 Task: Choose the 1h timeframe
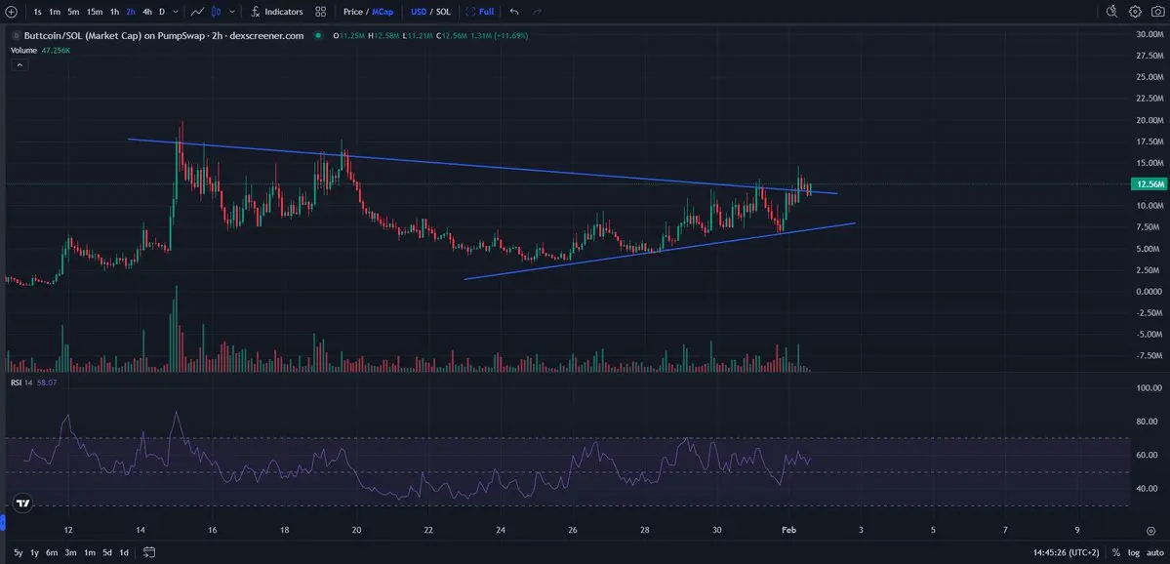[x=114, y=12]
